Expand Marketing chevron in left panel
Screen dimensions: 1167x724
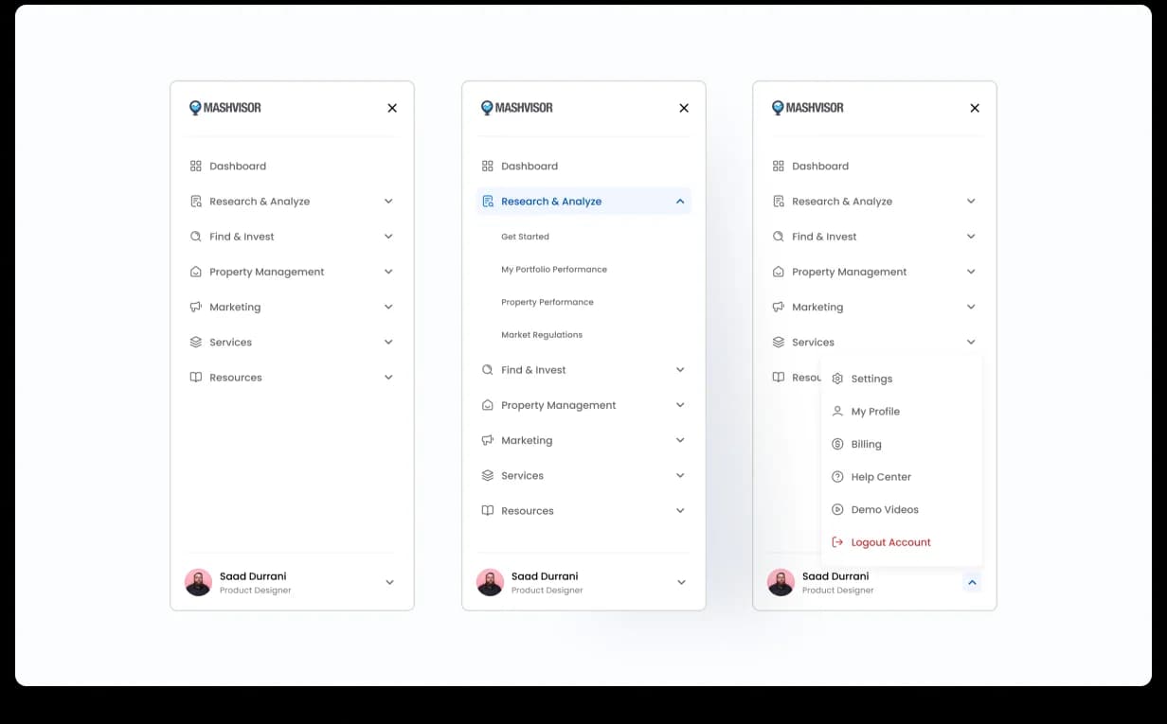tap(388, 307)
